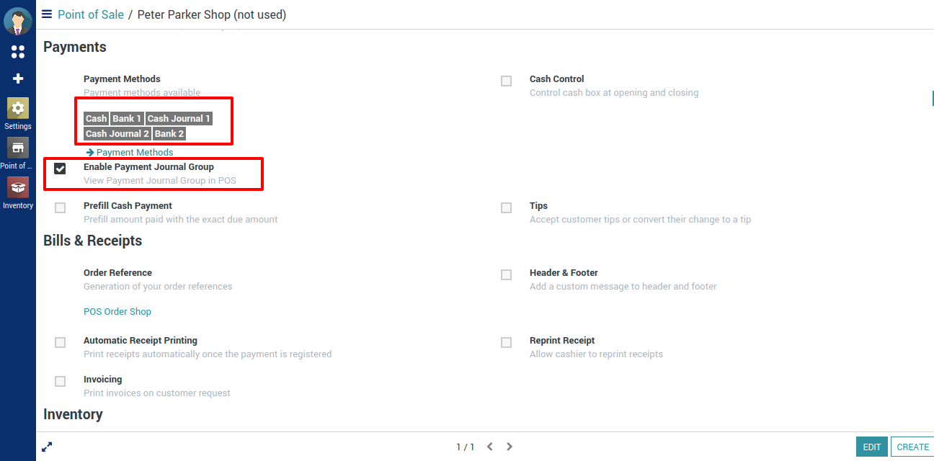Viewport: 934px width, 461px height.
Task: Click the Cash Journal 1 tag
Action: [x=179, y=119]
